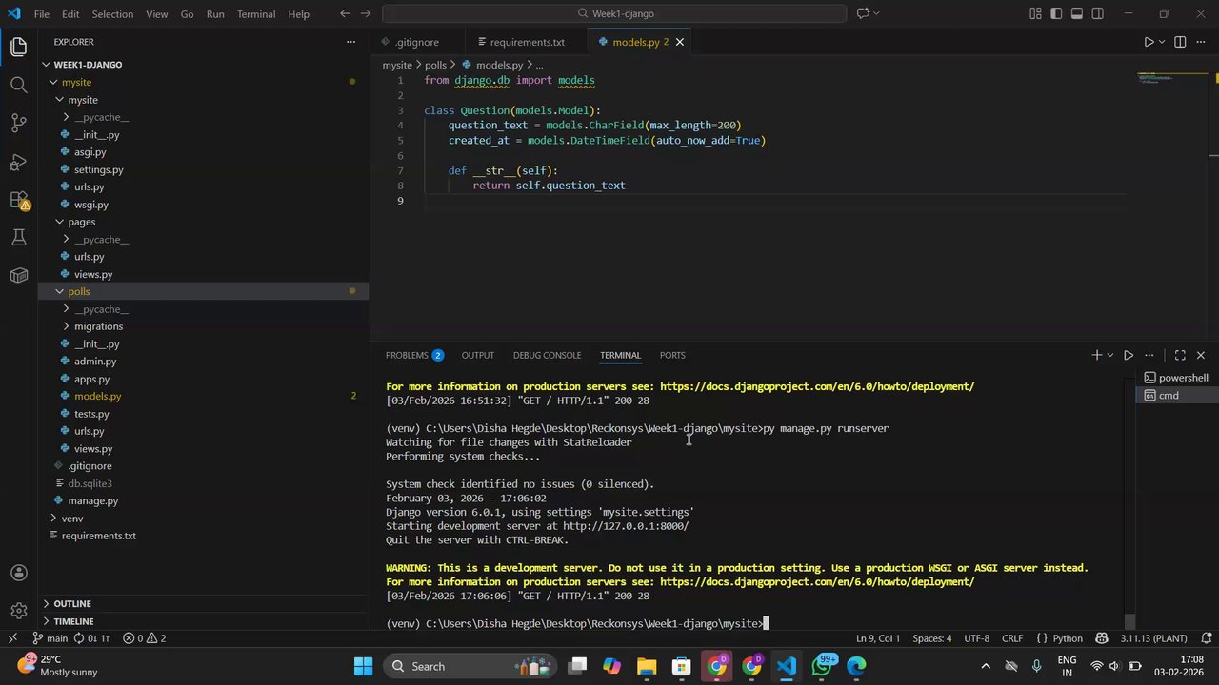The height and width of the screenshot is (685, 1219).
Task: Click the editor minimap
Action: pyautogui.click(x=1170, y=77)
